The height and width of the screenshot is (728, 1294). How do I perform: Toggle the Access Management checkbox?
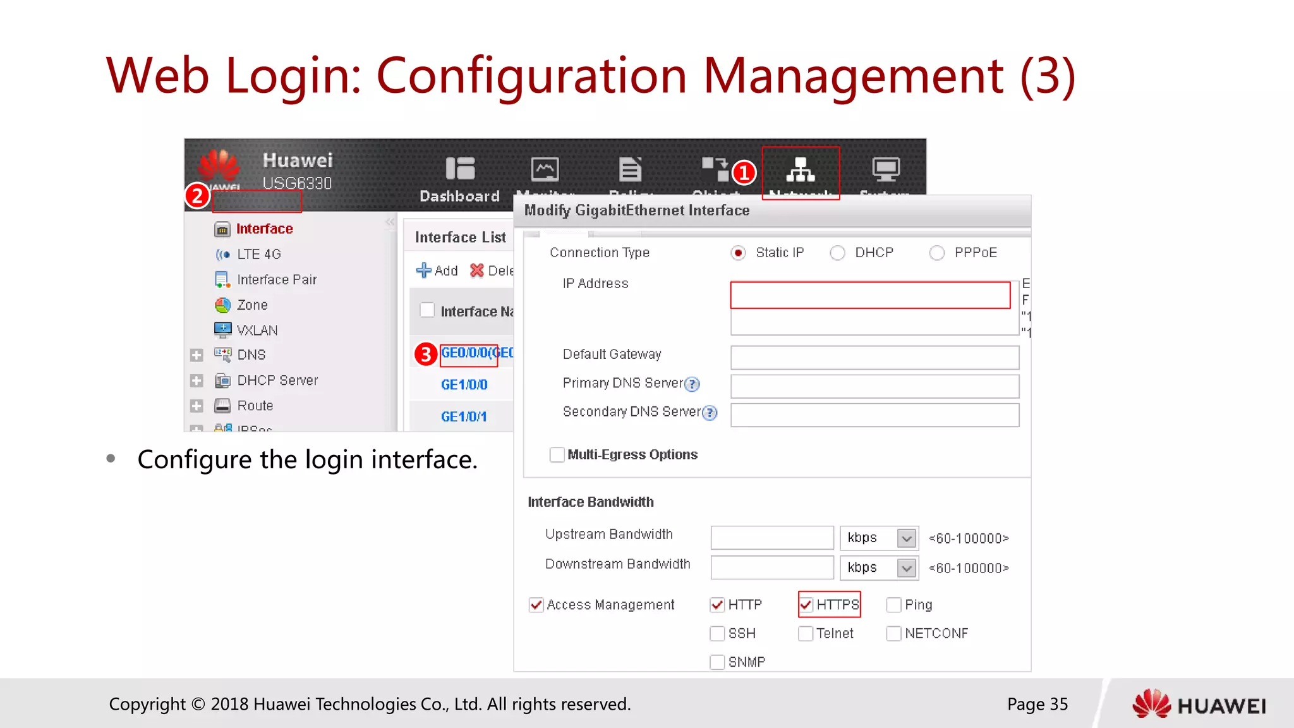536,605
